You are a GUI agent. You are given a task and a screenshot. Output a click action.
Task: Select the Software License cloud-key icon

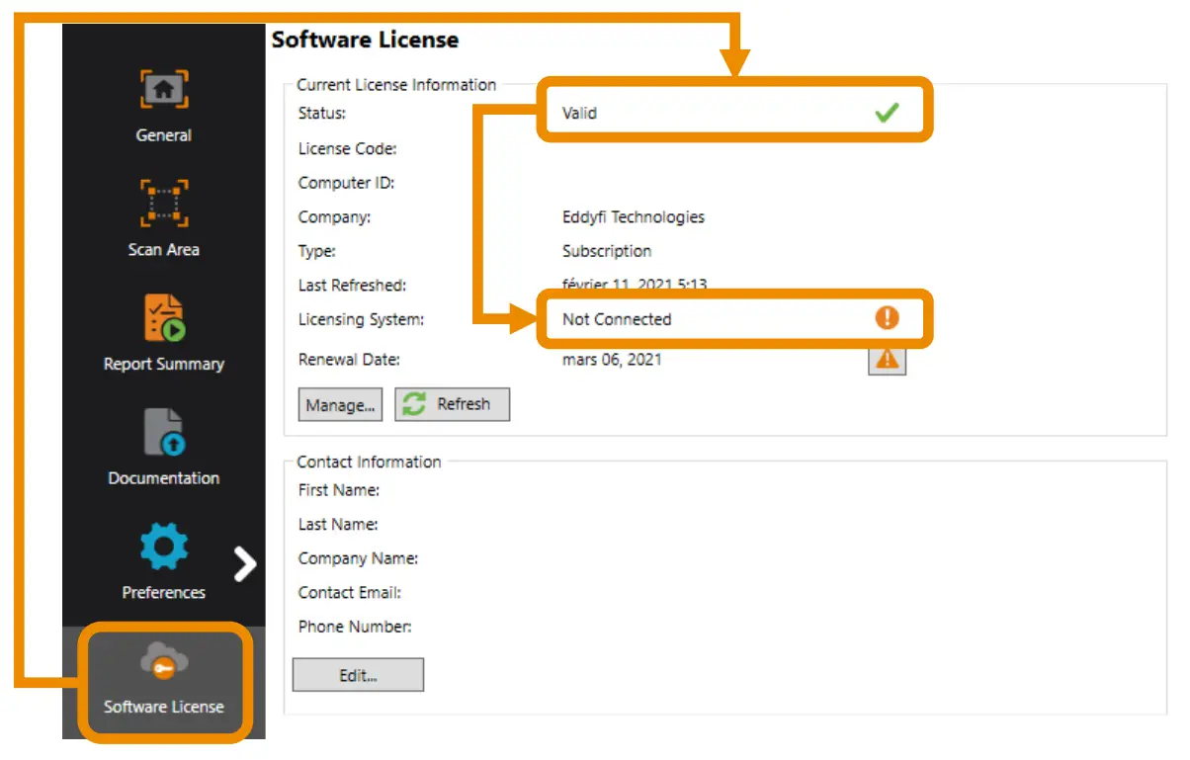(163, 662)
